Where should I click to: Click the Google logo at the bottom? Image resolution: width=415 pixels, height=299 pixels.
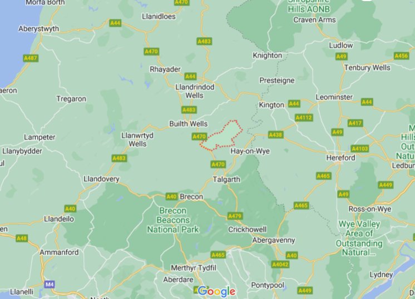tap(216, 291)
